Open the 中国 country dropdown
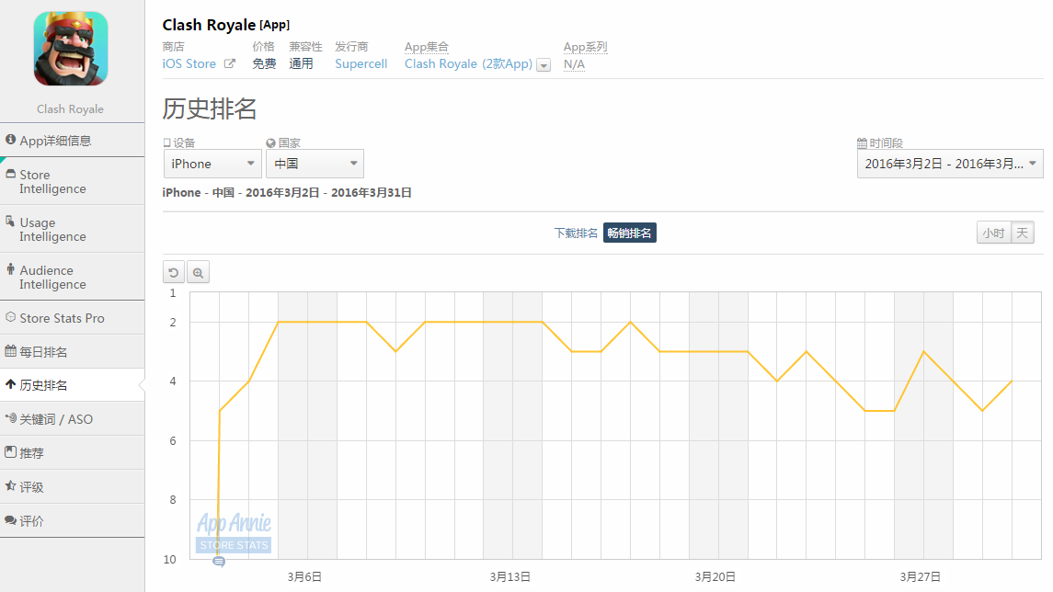1053x592 pixels. pyautogui.click(x=315, y=164)
